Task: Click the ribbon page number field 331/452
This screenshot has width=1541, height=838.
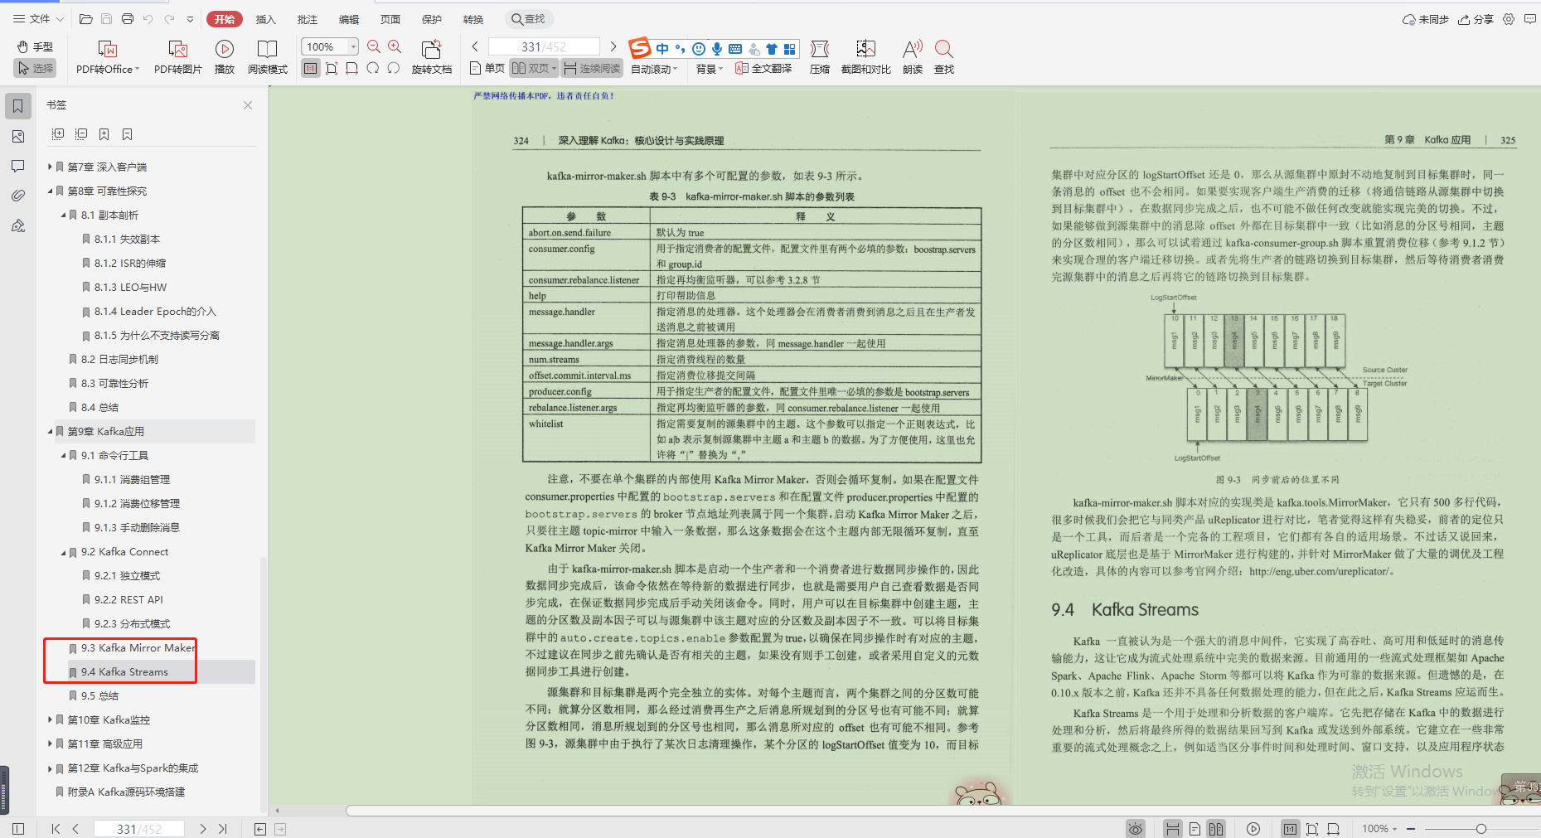Action: click(544, 47)
